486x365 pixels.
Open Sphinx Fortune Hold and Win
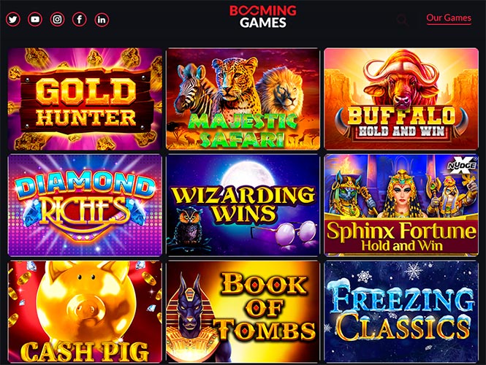[x=401, y=205]
